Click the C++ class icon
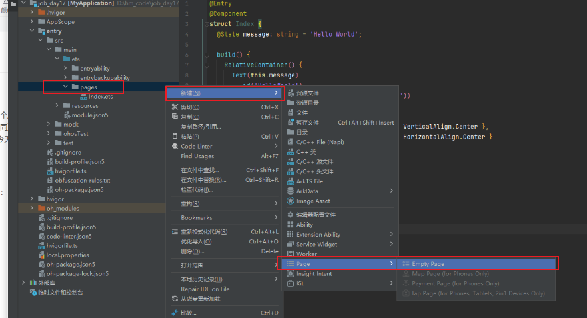 click(x=291, y=152)
